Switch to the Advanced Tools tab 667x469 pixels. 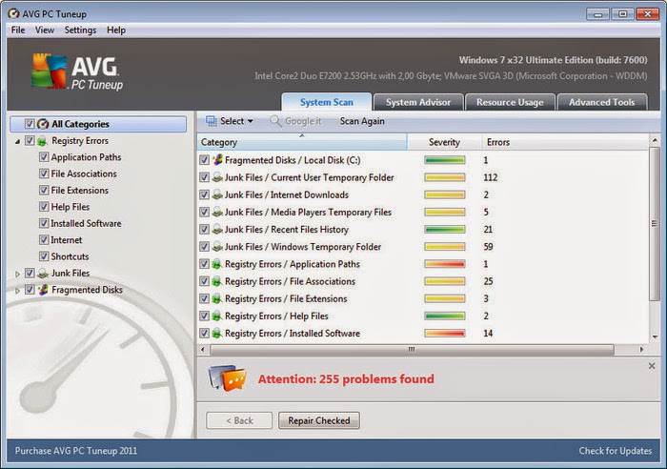coord(602,103)
